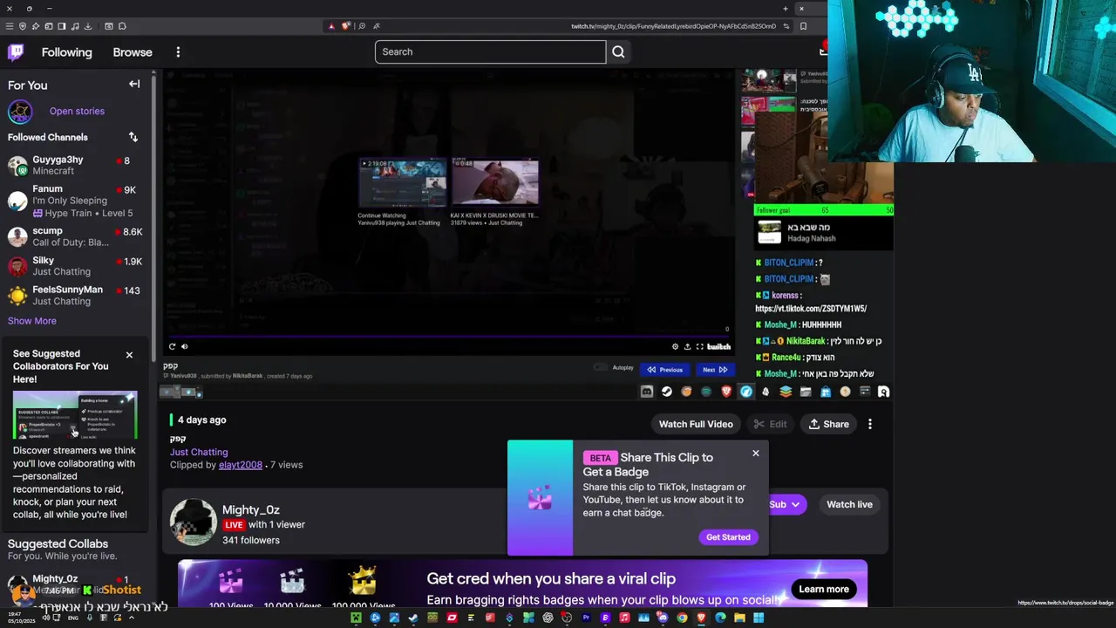Click the Previous clip button

(x=665, y=370)
